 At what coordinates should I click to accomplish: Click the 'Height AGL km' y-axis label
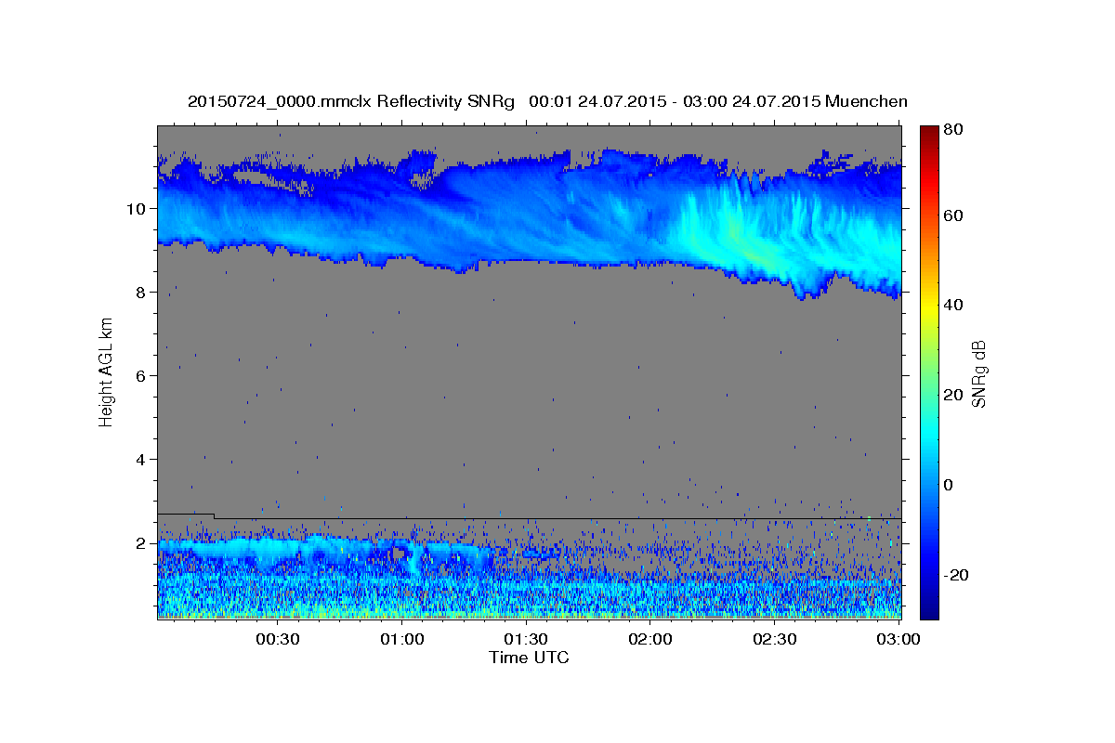pyautogui.click(x=107, y=371)
